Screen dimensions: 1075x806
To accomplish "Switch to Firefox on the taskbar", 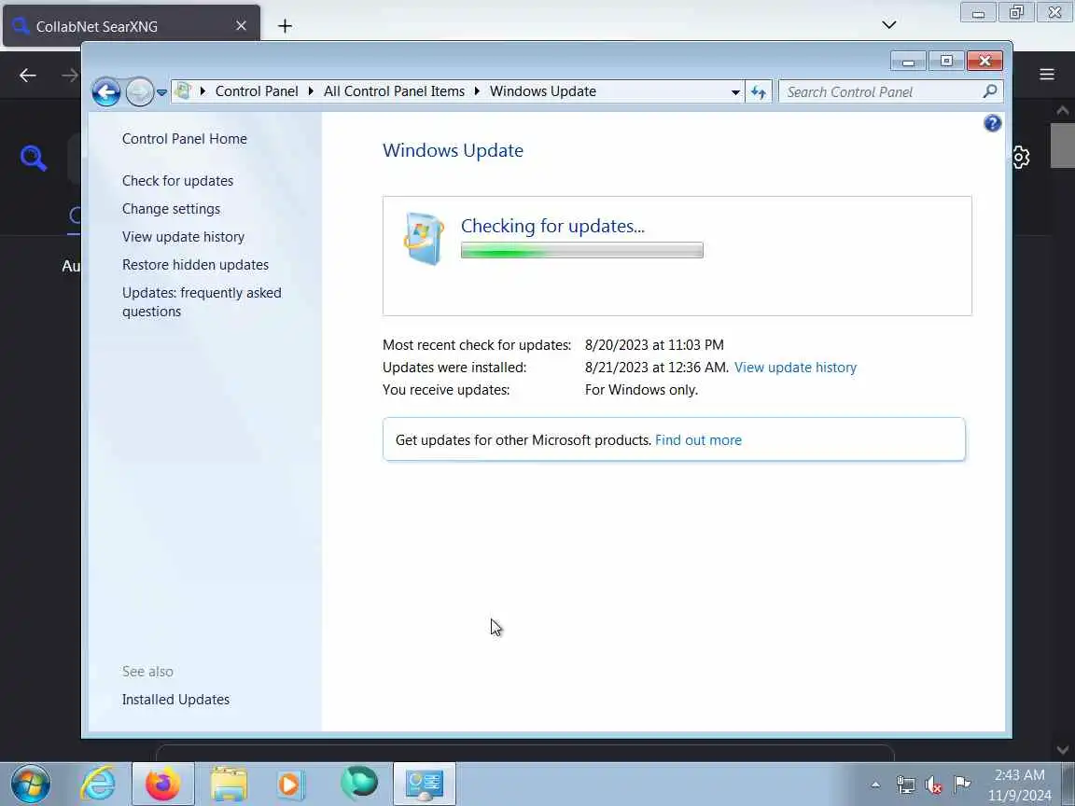I will (x=163, y=784).
